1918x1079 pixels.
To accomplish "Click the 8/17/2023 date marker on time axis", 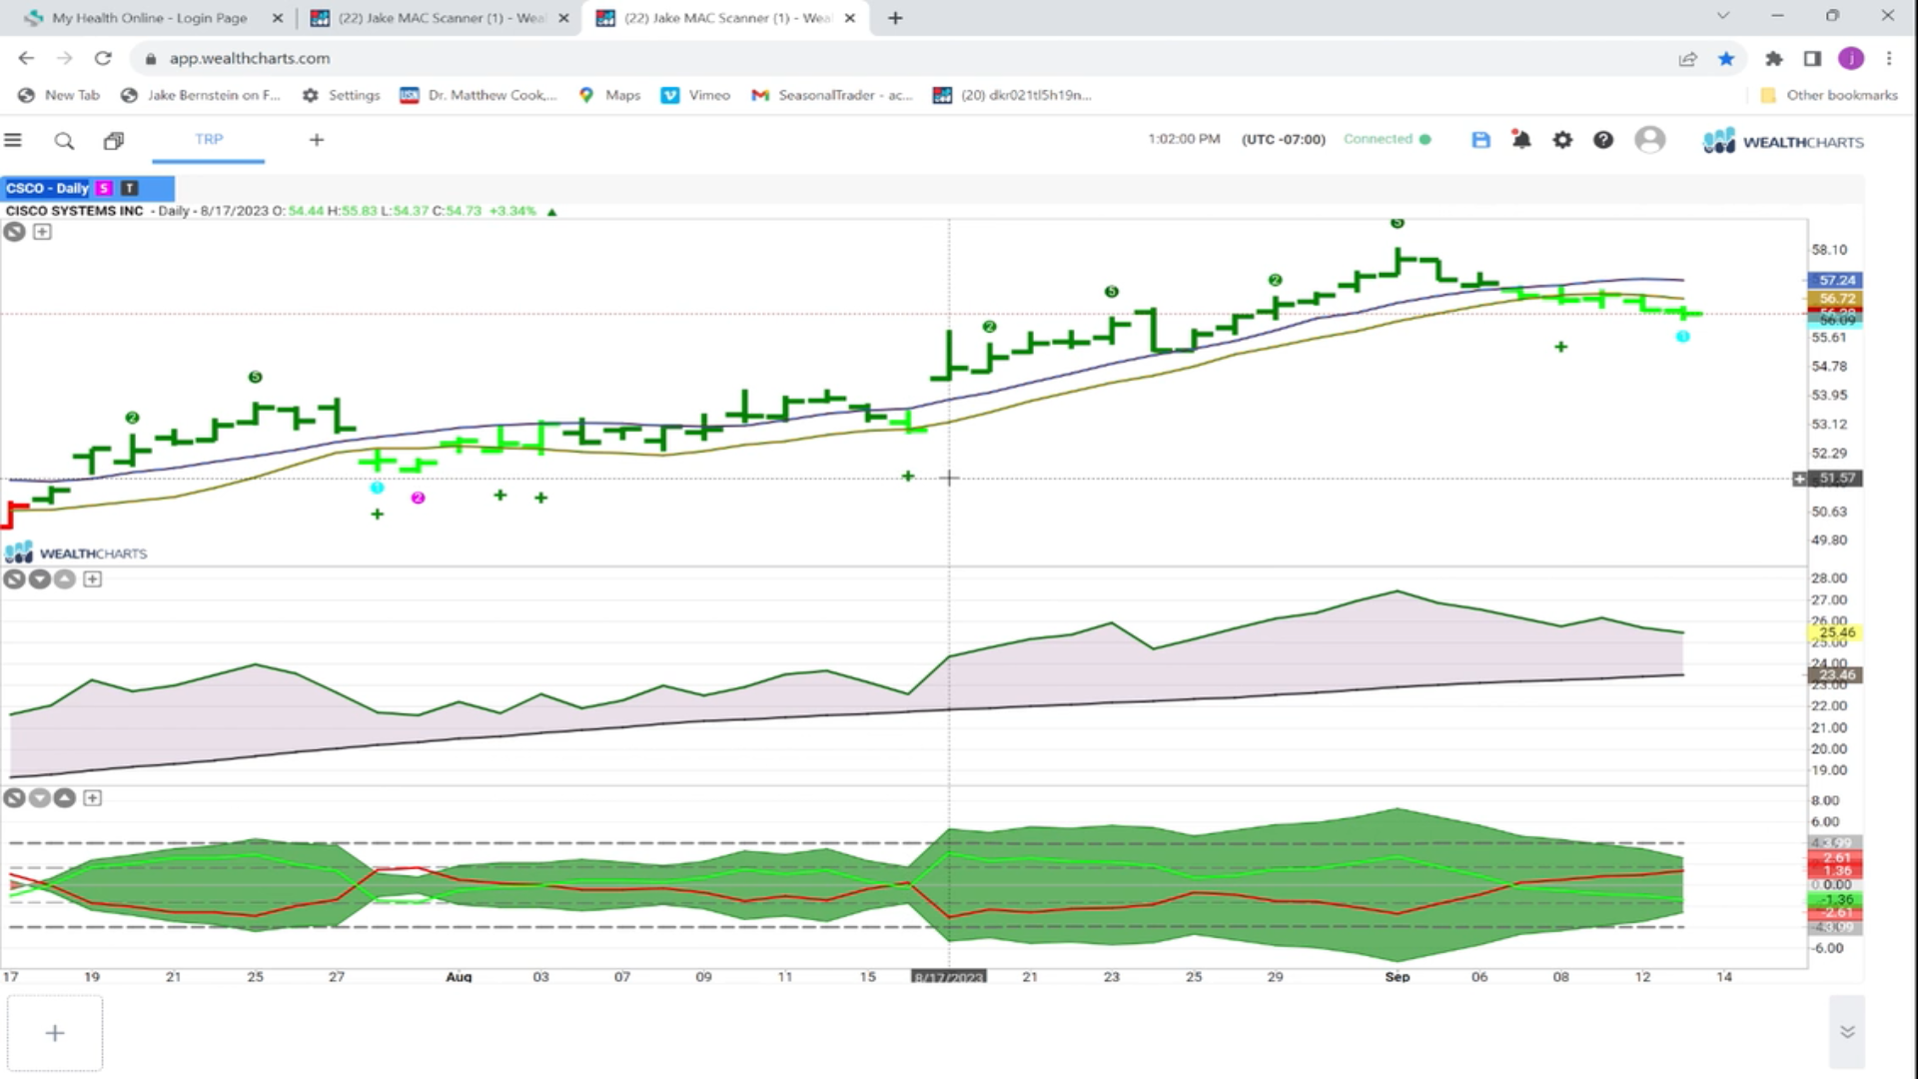I will [949, 977].
